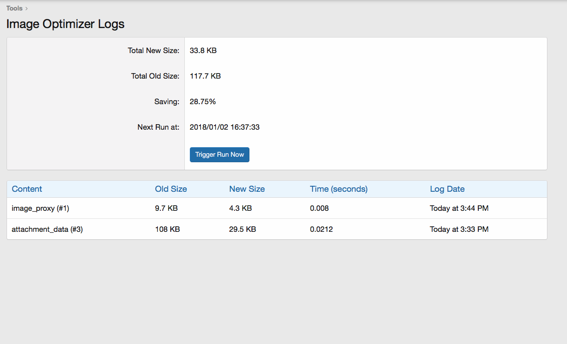Click the 28.75% saving value

point(202,102)
